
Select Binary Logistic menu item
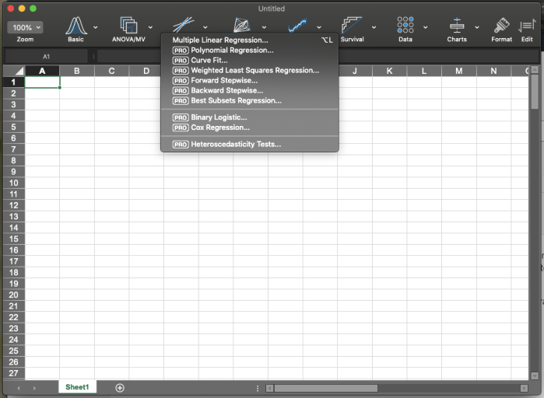coord(219,117)
